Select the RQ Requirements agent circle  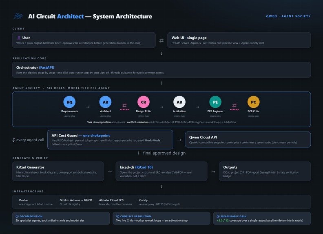coord(69,102)
